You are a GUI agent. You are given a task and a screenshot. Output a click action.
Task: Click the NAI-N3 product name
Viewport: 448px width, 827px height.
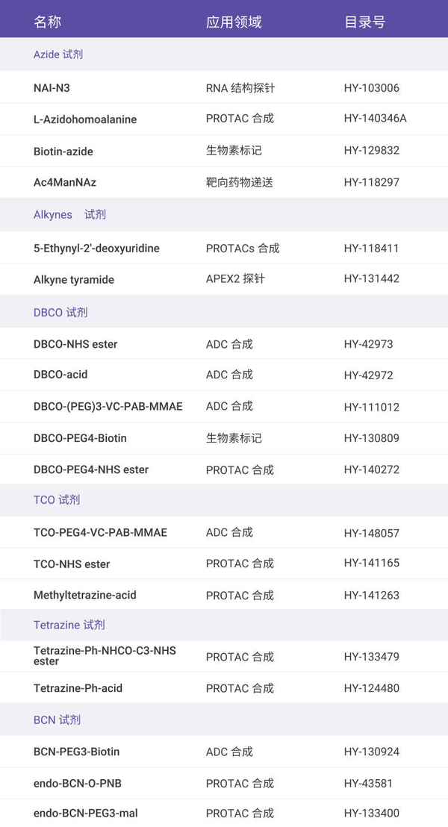click(x=52, y=88)
